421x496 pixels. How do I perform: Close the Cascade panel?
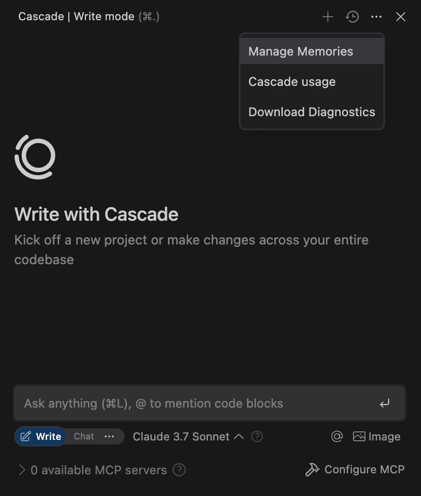(401, 17)
